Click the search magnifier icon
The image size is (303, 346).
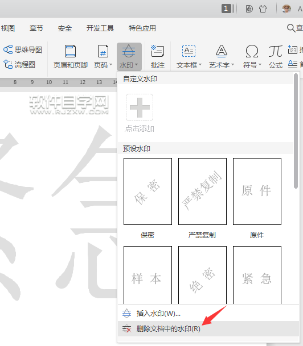291,28
